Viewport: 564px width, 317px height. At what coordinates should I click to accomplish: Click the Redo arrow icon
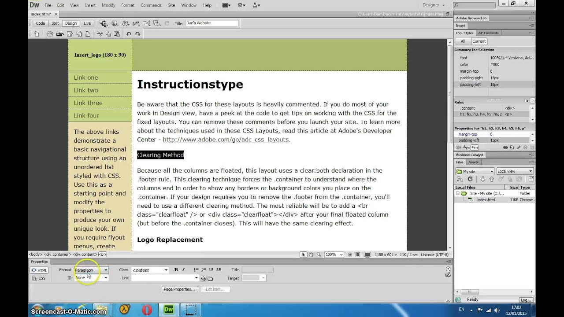tap(137, 34)
